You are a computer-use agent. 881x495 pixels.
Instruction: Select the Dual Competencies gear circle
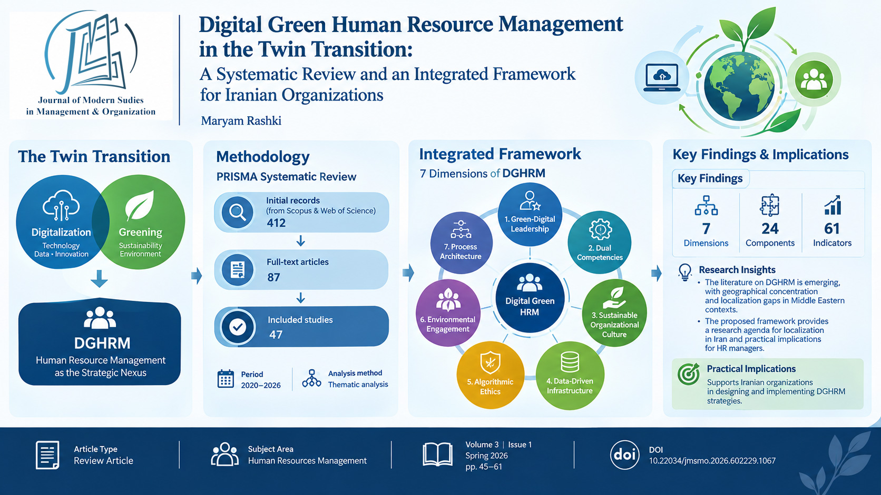600,241
